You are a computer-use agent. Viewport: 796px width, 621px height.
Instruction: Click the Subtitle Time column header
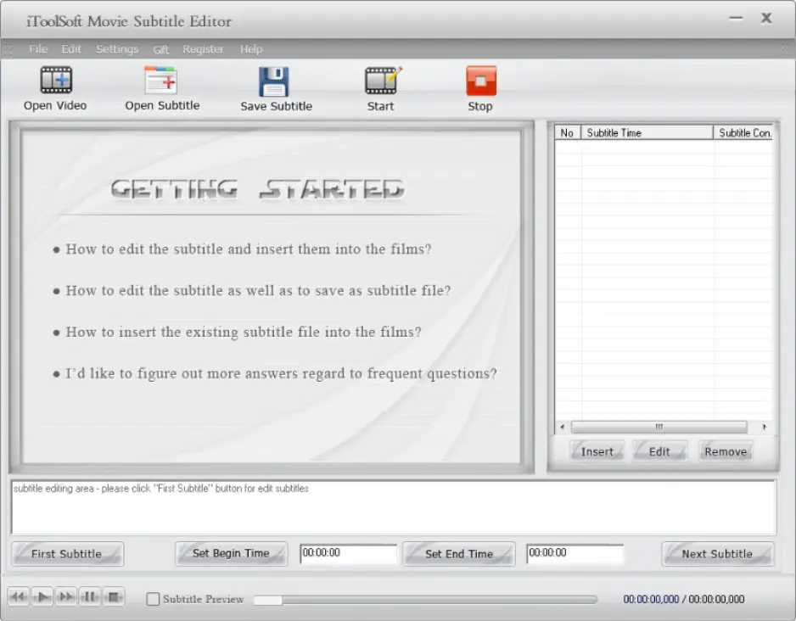[x=647, y=132]
